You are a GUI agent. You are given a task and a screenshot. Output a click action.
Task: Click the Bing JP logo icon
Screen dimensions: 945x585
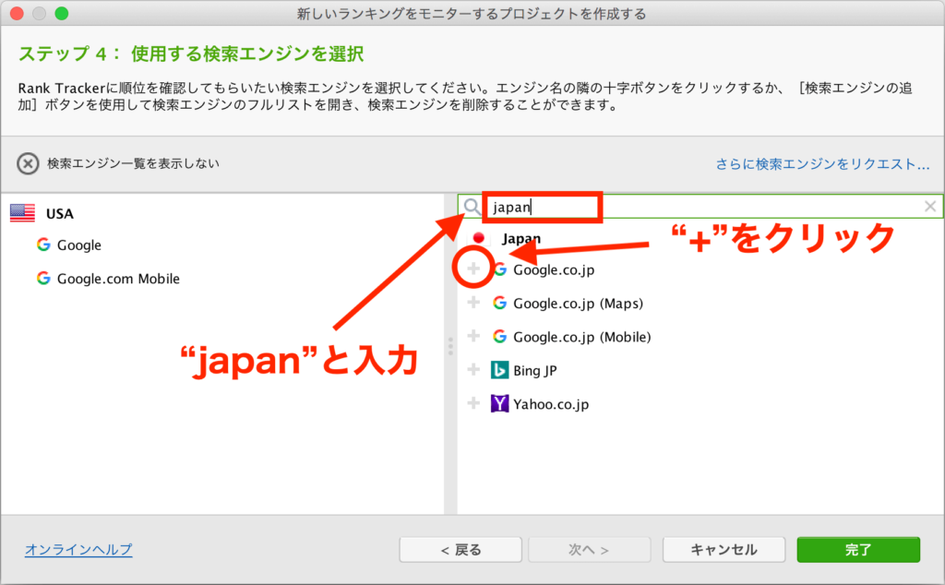click(x=499, y=370)
